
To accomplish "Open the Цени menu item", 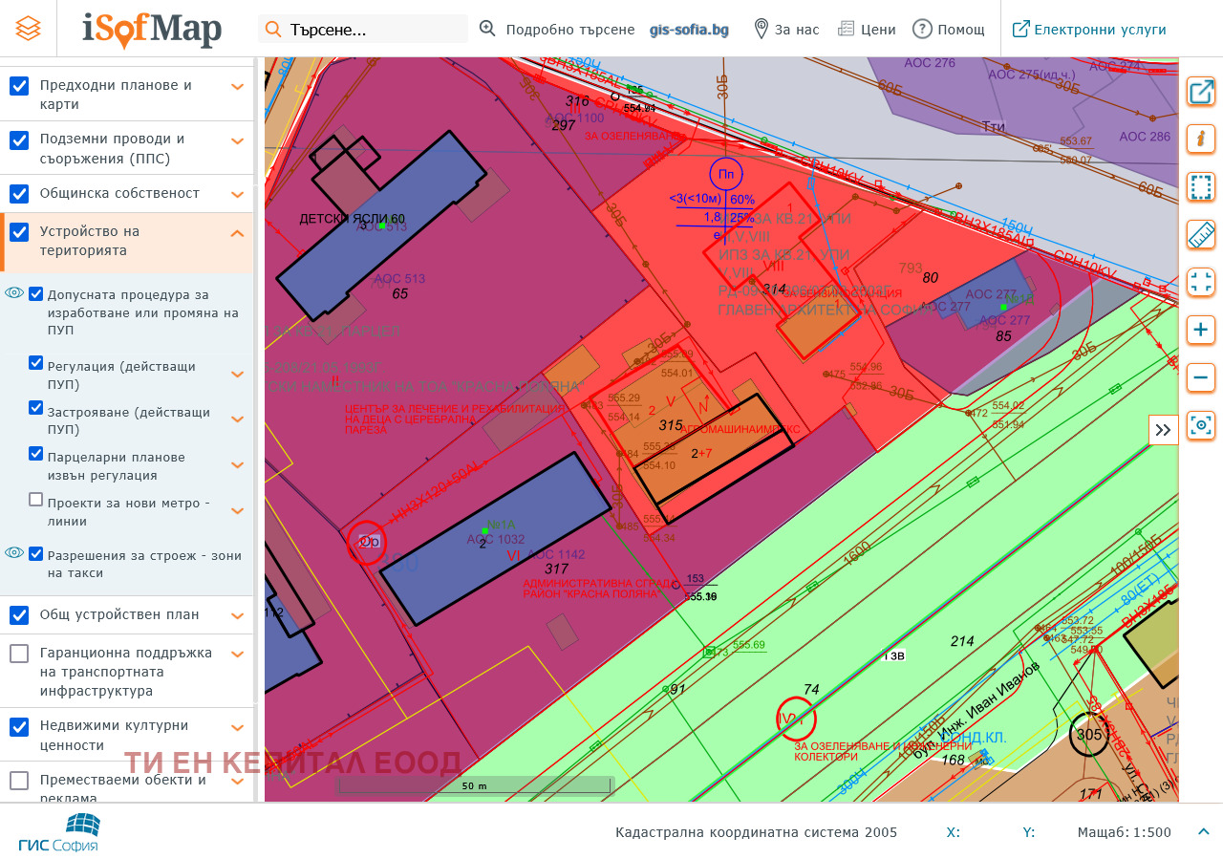I will (x=867, y=29).
